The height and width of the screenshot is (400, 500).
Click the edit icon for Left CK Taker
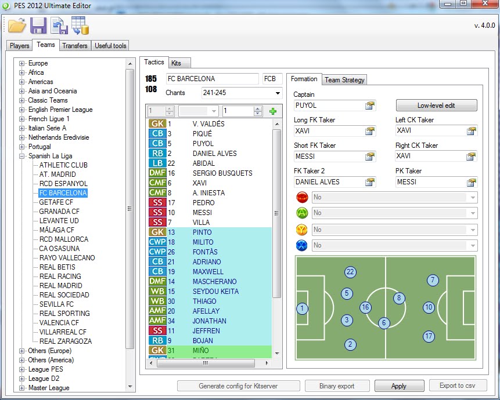[471, 131]
